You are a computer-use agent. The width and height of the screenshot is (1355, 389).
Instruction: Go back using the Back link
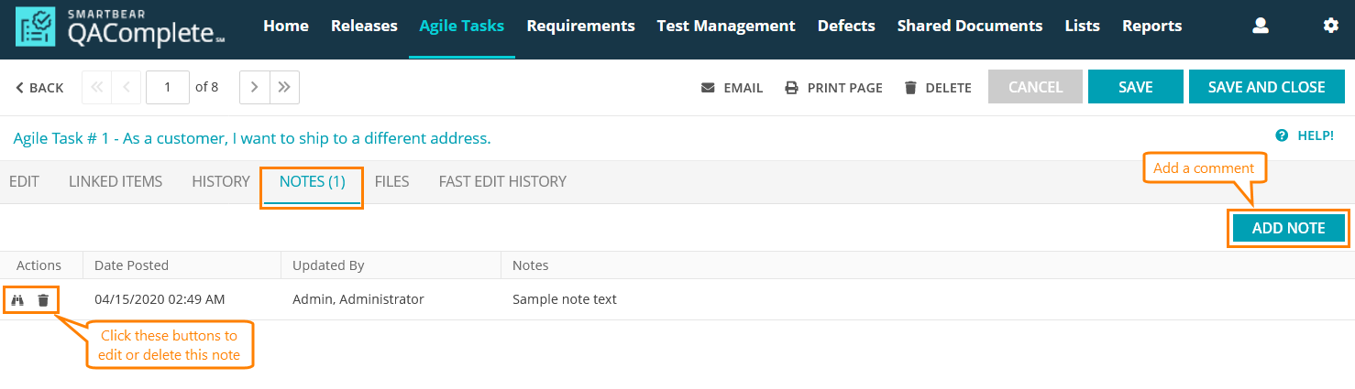pyautogui.click(x=39, y=88)
